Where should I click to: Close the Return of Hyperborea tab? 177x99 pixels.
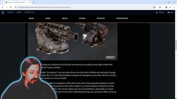(30, 2)
